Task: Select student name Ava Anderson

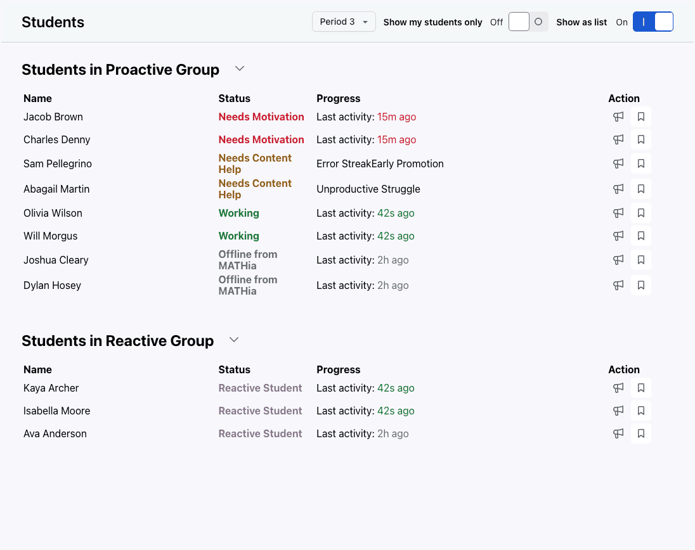Action: 55,433
